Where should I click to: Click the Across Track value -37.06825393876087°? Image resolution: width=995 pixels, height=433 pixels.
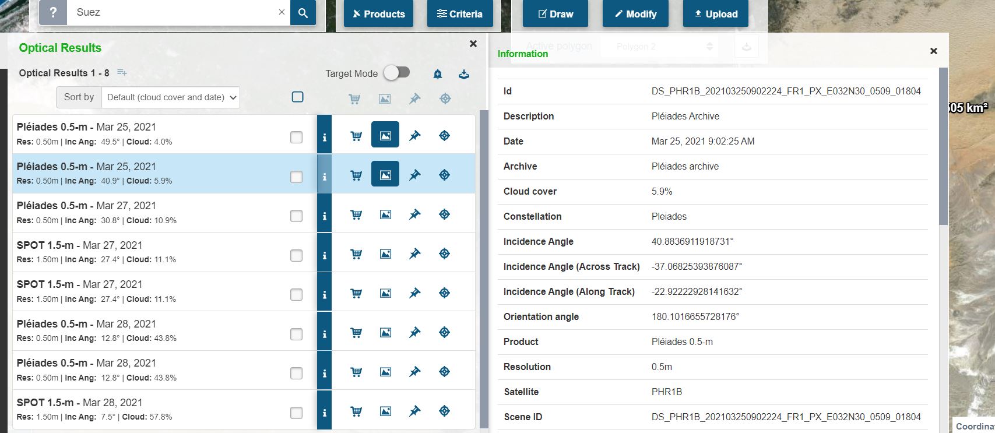(x=697, y=266)
